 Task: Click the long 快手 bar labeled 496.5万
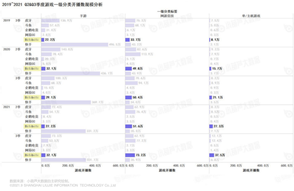click(75, 45)
